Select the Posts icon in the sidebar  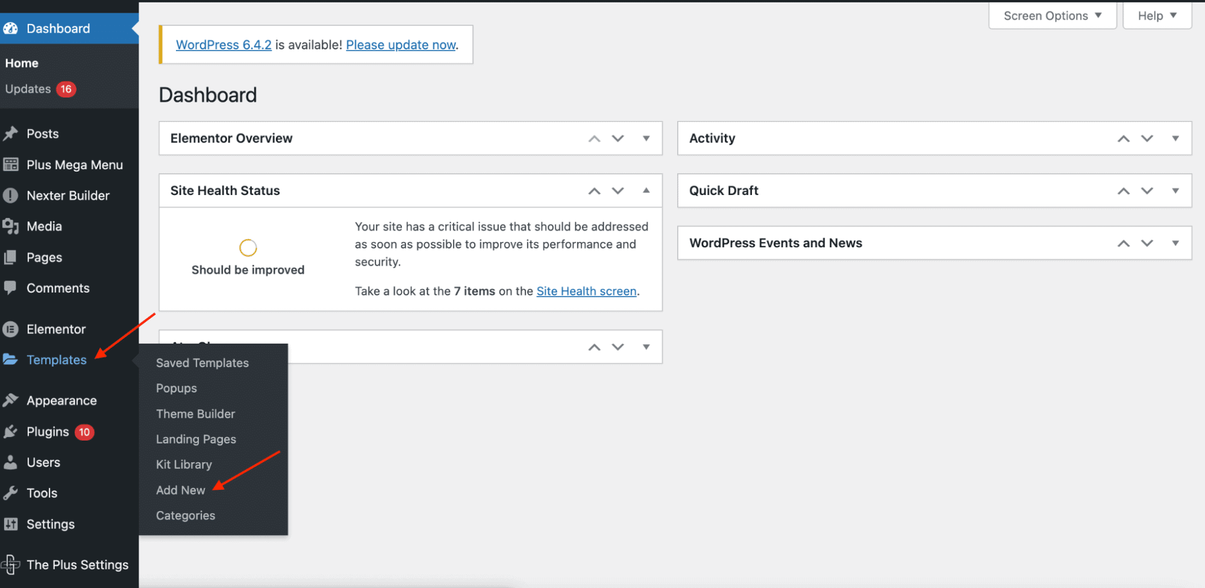pyautogui.click(x=12, y=134)
